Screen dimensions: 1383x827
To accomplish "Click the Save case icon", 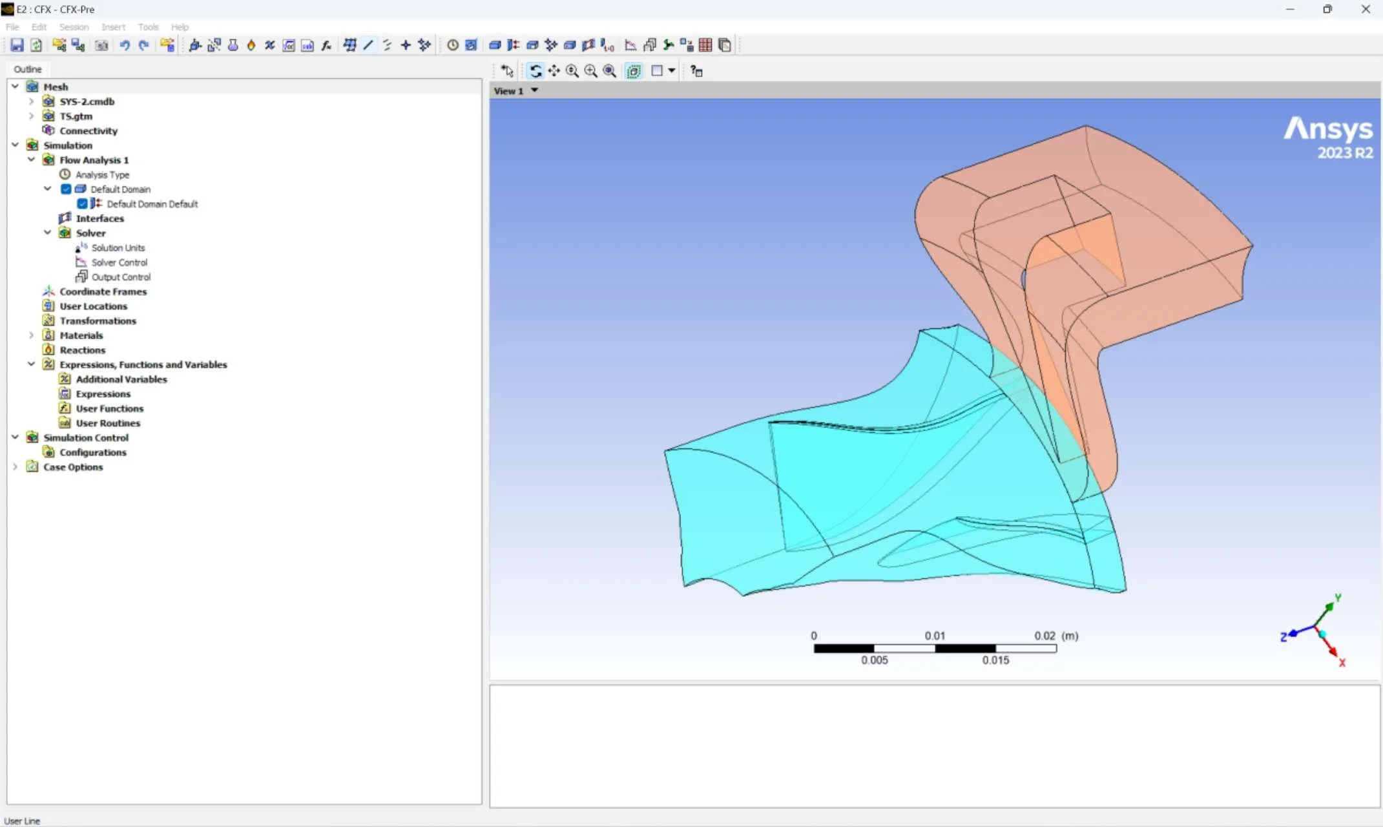I will pos(17,45).
